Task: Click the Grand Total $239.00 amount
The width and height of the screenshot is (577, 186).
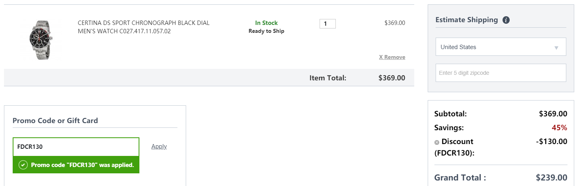Action: (552, 178)
